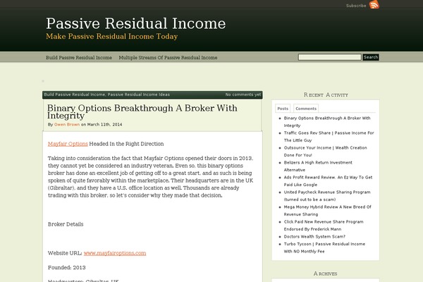Viewport: 423px width, 282px height.
Task: Switch to the Comments tab
Action: [x=306, y=109]
